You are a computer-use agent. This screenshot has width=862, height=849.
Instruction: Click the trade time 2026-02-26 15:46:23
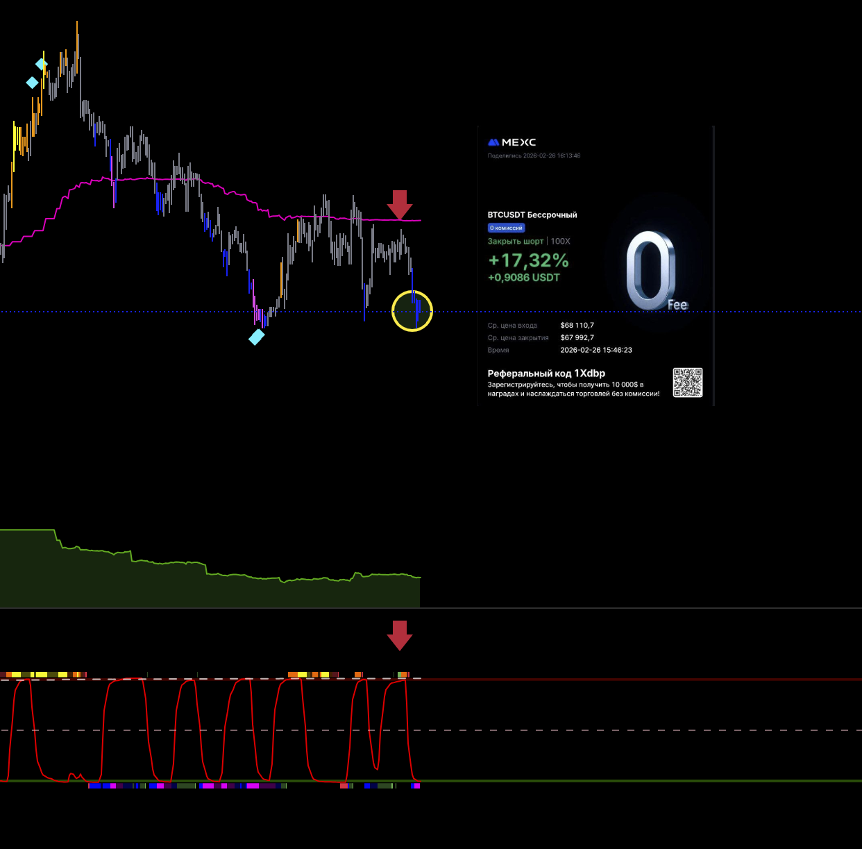(595, 351)
